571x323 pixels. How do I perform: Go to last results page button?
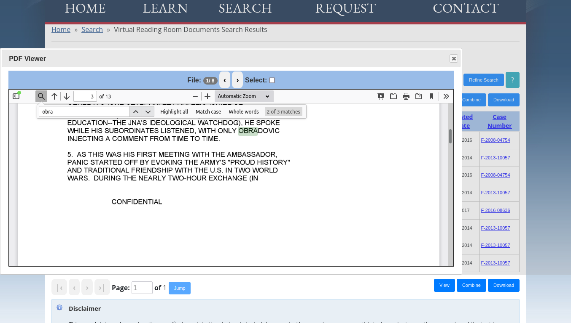pos(102,288)
